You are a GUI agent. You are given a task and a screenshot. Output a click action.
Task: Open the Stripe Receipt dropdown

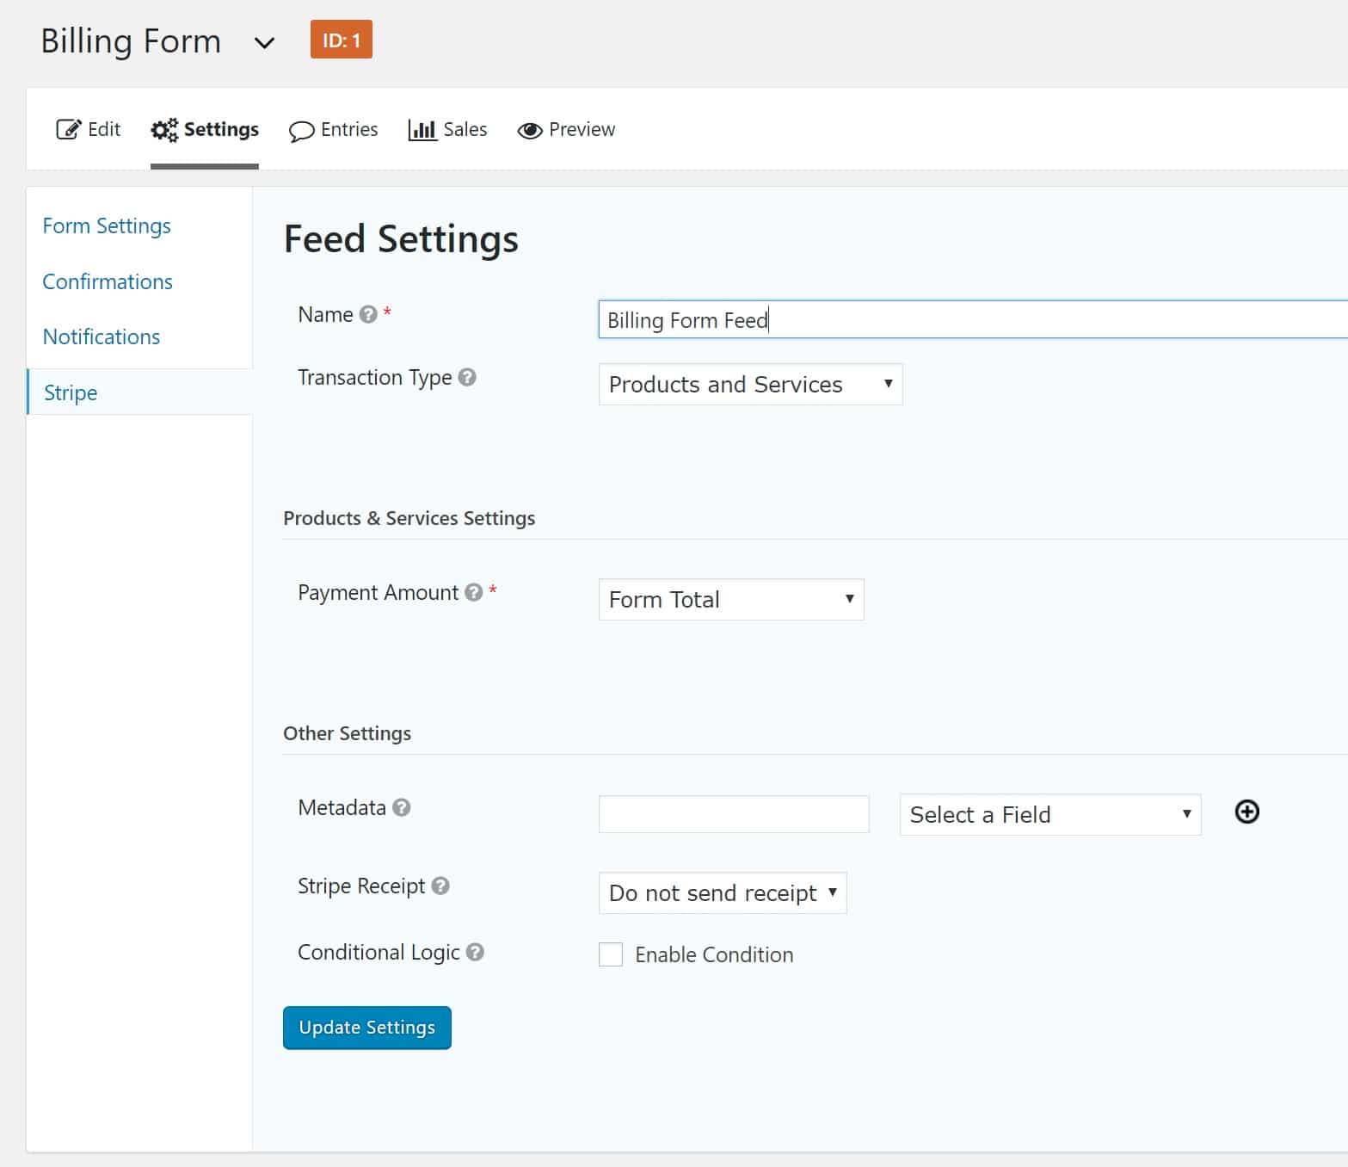pyautogui.click(x=722, y=892)
